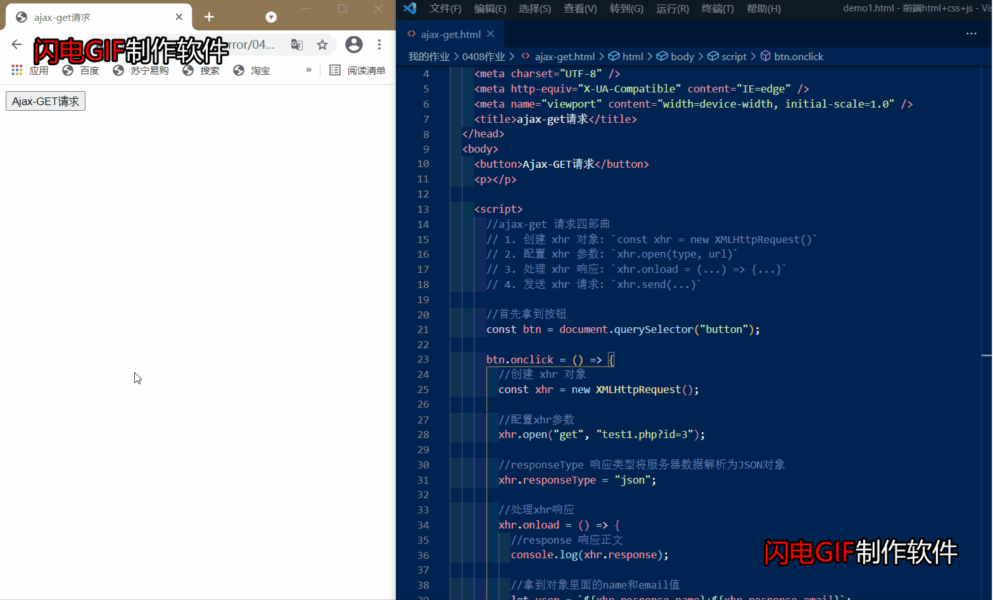The width and height of the screenshot is (993, 600).
Task: Go back in Chrome browser
Action: (16, 44)
